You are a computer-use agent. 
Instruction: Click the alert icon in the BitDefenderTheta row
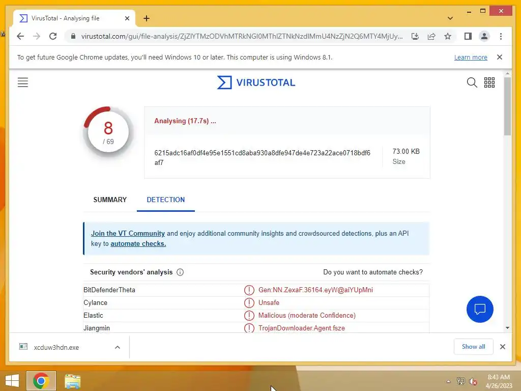249,290
